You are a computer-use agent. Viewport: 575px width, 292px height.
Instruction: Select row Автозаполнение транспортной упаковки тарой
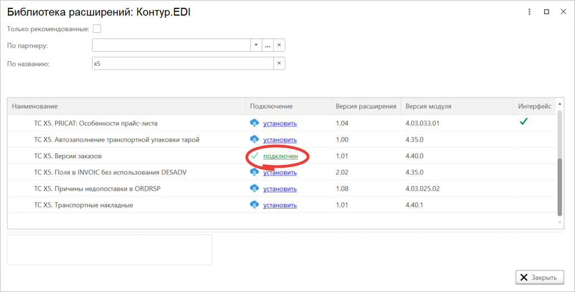click(x=281, y=139)
